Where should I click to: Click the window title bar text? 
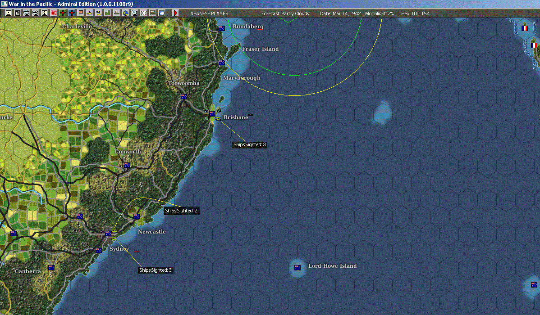[x=71, y=4]
